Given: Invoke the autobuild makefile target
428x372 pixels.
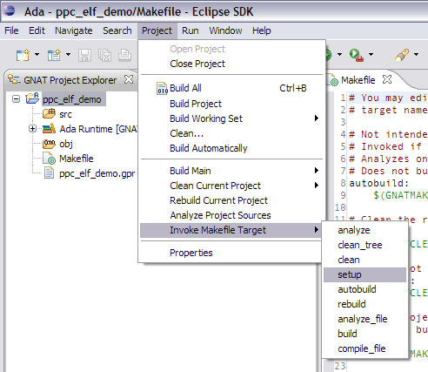Looking at the screenshot, I should coord(364,289).
